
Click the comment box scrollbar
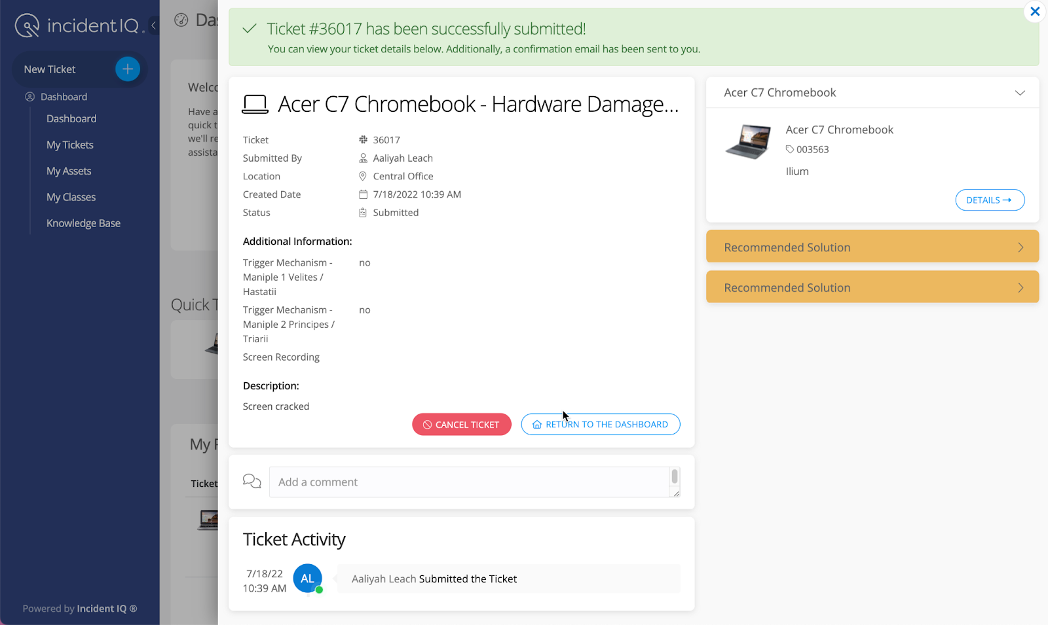[675, 477]
